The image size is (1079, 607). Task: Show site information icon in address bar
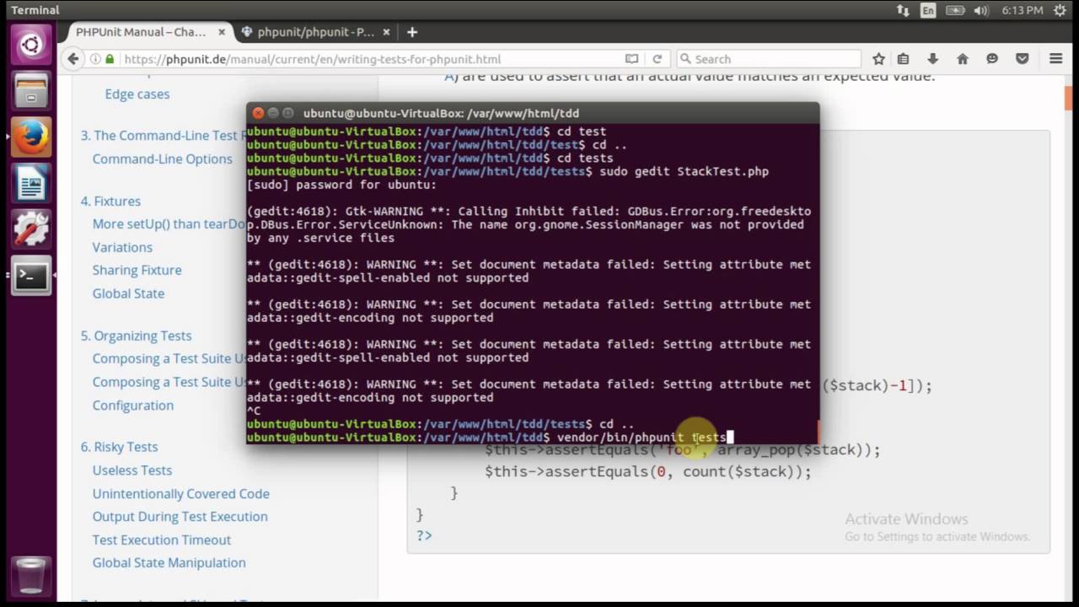pyautogui.click(x=94, y=59)
